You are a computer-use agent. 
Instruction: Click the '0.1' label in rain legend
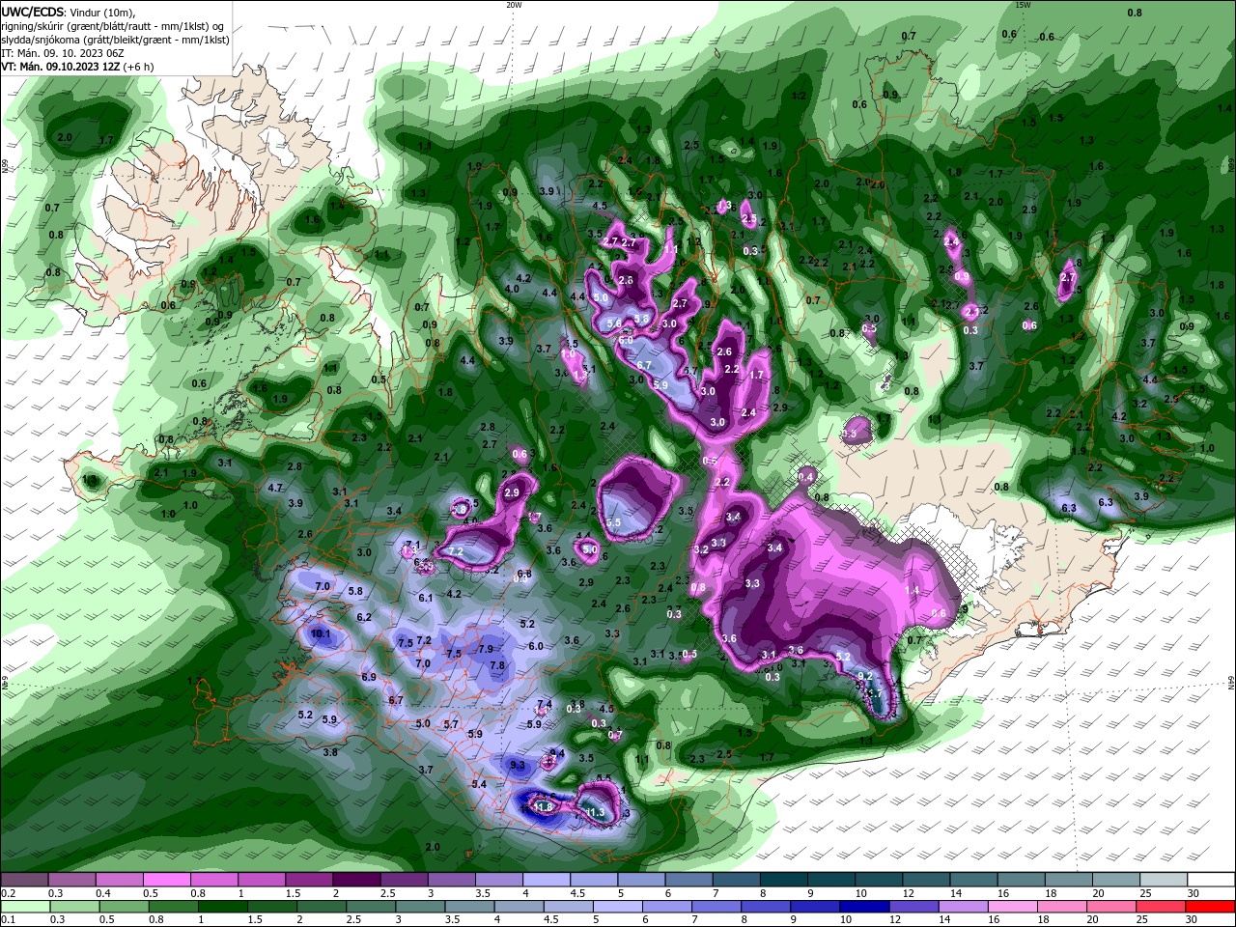tap(9, 920)
